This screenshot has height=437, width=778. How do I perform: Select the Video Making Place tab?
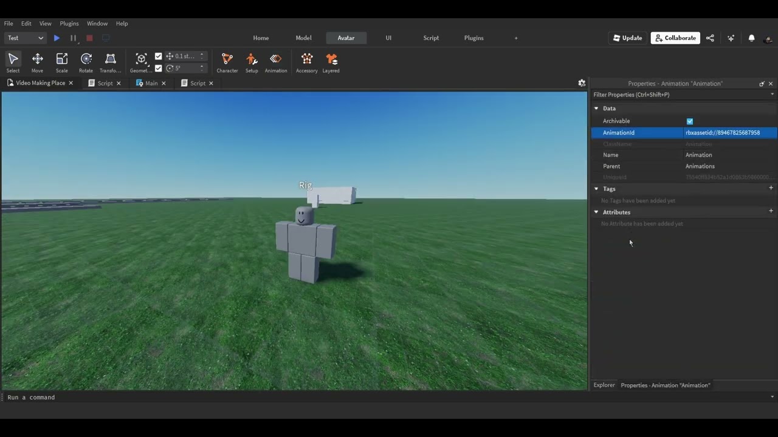click(x=40, y=83)
